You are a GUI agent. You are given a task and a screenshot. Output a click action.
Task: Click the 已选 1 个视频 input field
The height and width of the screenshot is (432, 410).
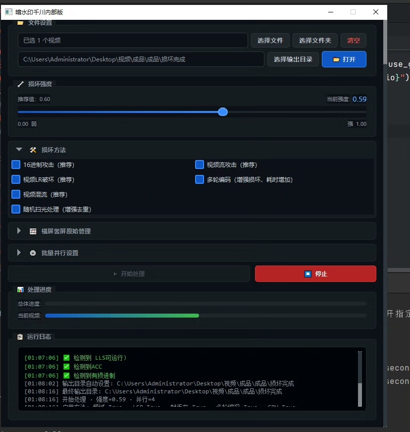(x=133, y=41)
